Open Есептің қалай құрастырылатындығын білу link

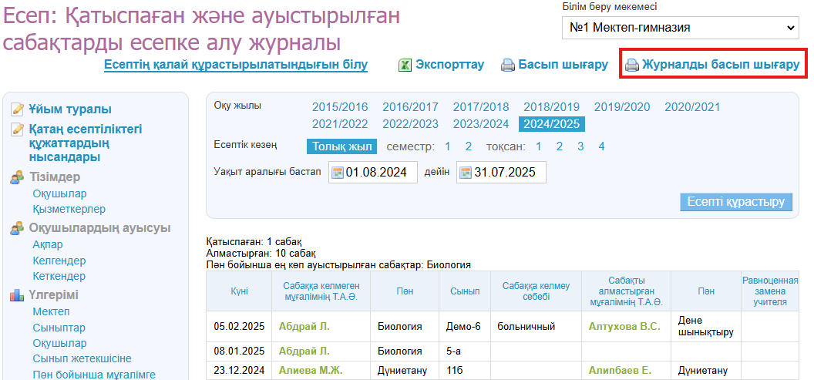point(236,65)
